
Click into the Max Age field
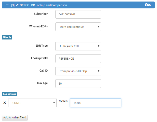(78, 84)
